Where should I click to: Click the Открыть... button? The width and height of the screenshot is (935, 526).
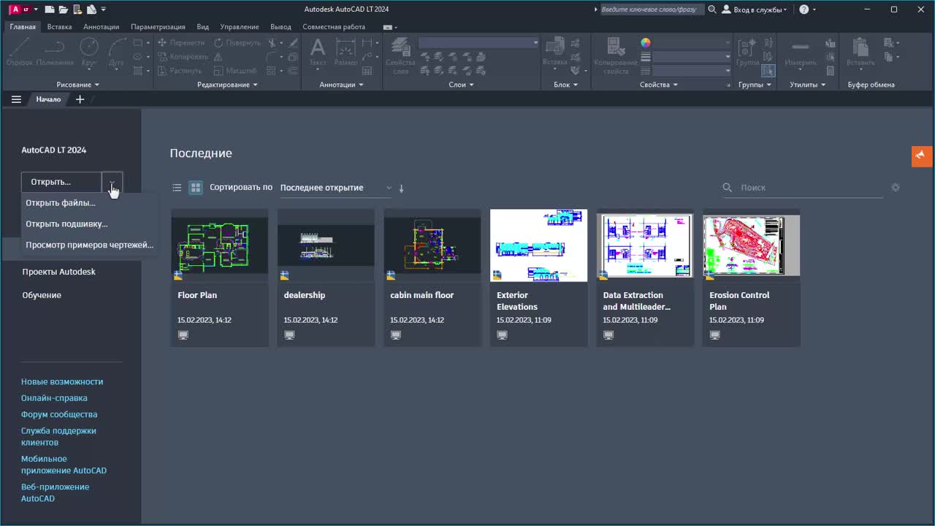[61, 182]
